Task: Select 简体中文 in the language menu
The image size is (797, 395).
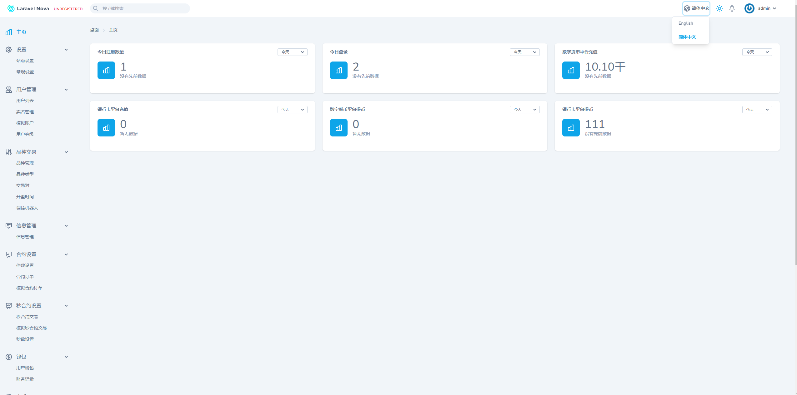Action: click(x=687, y=37)
